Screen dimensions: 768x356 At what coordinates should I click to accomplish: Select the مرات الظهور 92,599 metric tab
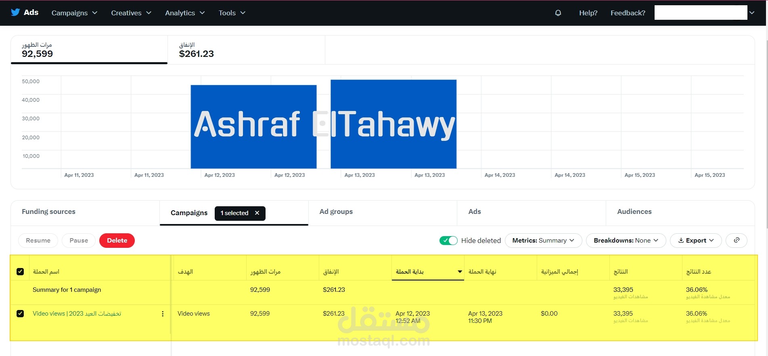[x=89, y=50]
